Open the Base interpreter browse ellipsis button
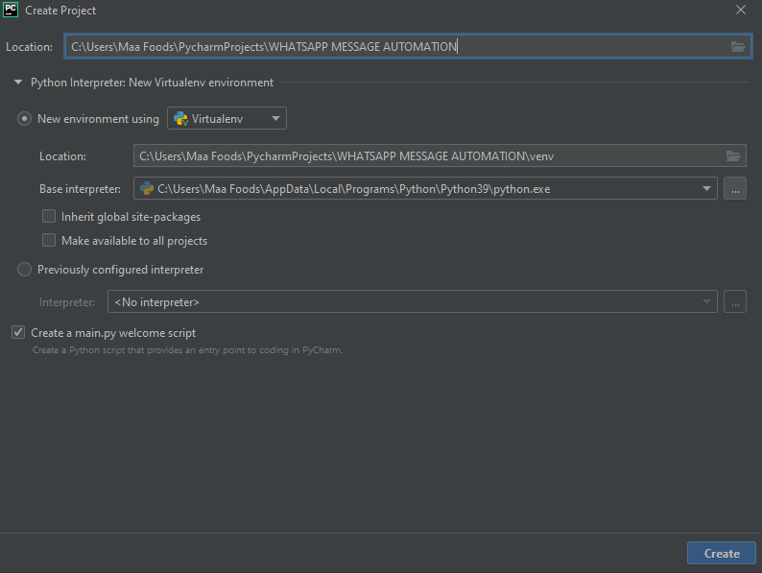Viewport: 762px width, 573px height. (735, 188)
